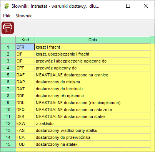Image resolution: width=155 pixels, height=152 pixels.
Task: Open the Plik menu
Action: coord(7,16)
